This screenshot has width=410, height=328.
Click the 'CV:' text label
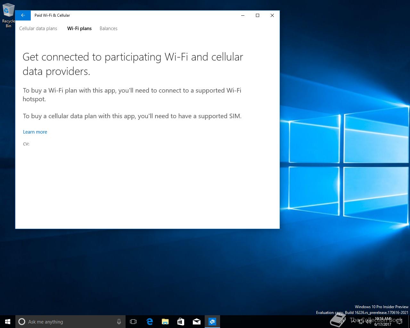point(26,144)
